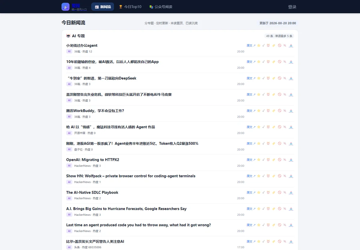Click alarm clock on 港股AGI第一股 row
The image size is (360, 250).
pos(268,143)
